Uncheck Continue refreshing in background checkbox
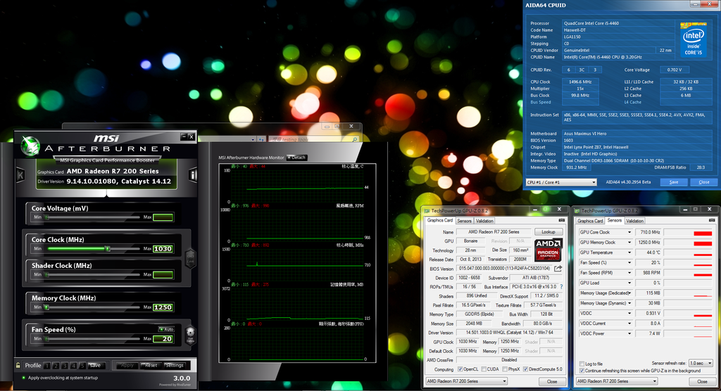 [x=581, y=371]
